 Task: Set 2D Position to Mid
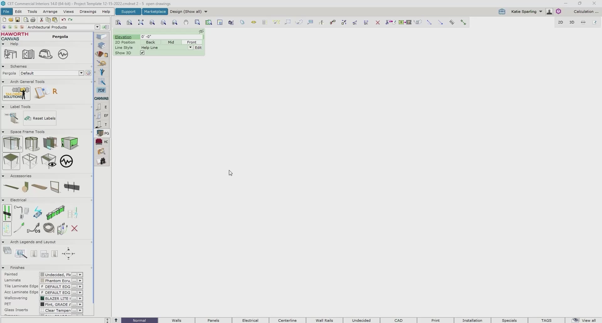(x=171, y=42)
